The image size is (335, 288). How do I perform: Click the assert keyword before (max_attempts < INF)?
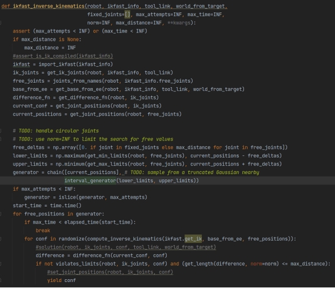click(x=21, y=31)
